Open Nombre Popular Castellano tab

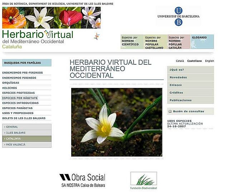point(155,42)
